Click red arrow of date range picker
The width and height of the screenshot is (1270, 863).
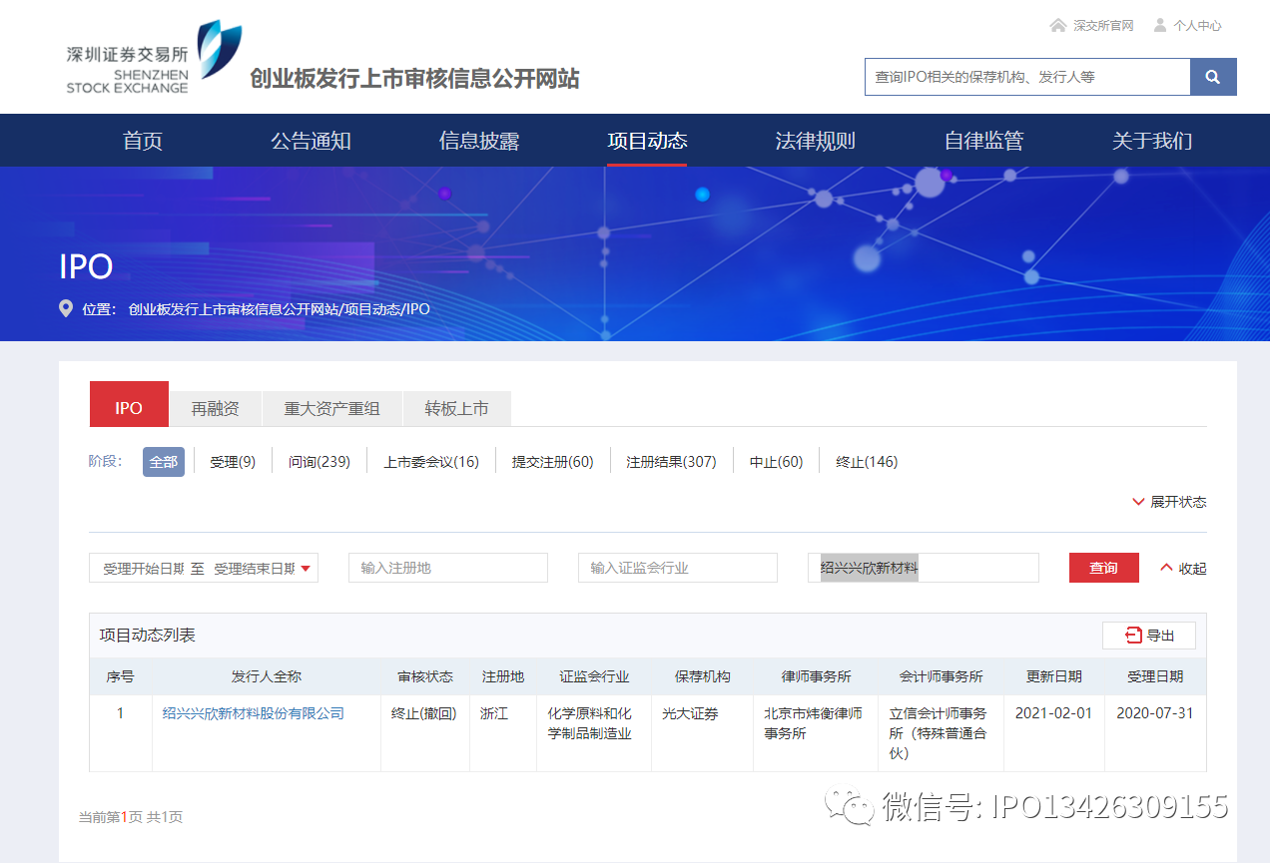click(306, 569)
